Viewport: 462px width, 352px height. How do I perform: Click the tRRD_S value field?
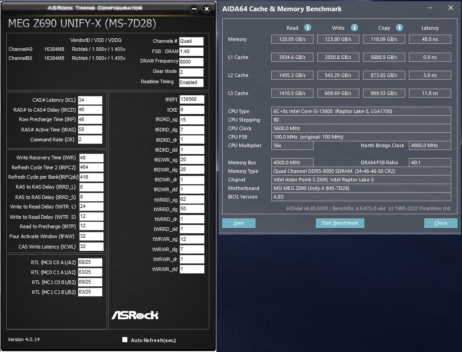[91, 197]
